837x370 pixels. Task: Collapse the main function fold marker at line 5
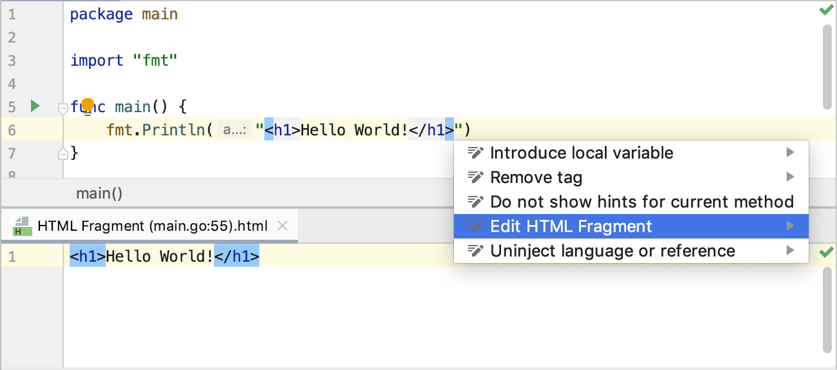[x=63, y=109]
